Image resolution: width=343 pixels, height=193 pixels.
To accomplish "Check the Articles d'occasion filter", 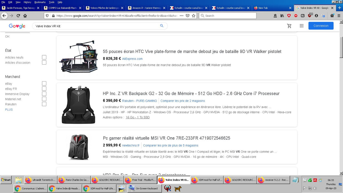I will [44, 62].
